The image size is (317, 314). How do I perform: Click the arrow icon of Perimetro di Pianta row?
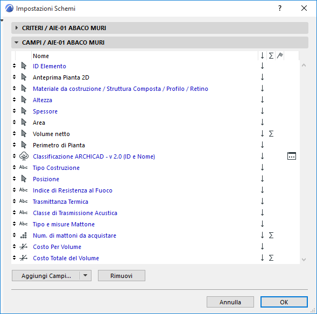(x=24, y=145)
